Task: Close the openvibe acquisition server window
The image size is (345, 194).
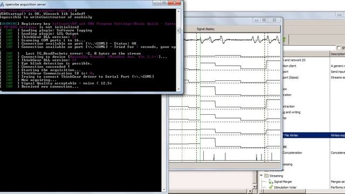Action: (x=174, y=3)
